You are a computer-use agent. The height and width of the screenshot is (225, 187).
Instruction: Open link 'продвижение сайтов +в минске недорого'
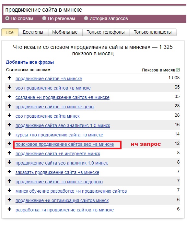59,182
